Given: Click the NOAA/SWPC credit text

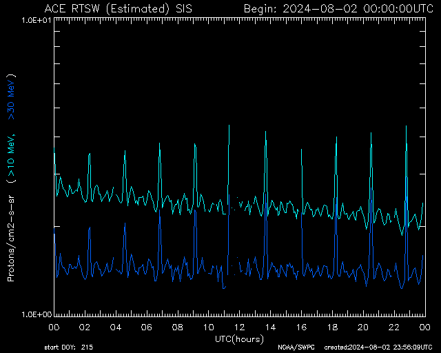Looking at the screenshot, I should click(x=294, y=347).
